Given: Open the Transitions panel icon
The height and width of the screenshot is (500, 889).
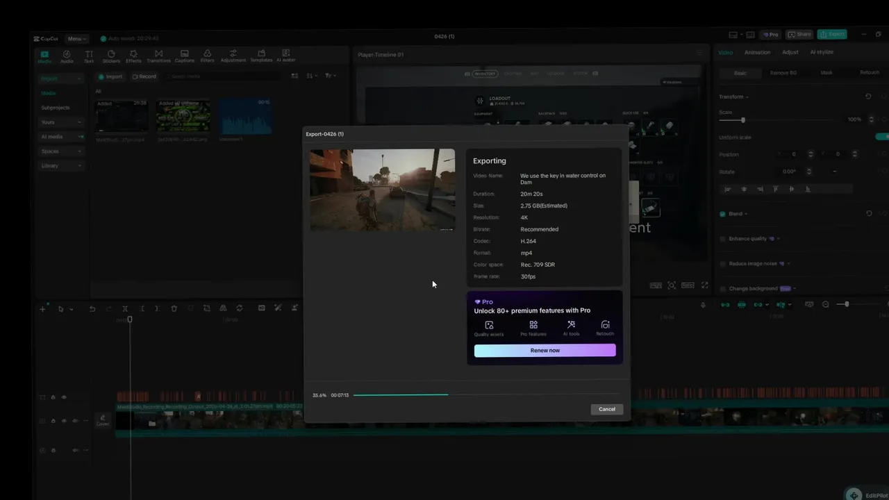Looking at the screenshot, I should click(158, 56).
